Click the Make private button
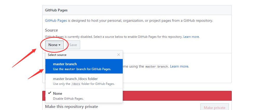Viewport: 260px width, 110px height. (215, 108)
